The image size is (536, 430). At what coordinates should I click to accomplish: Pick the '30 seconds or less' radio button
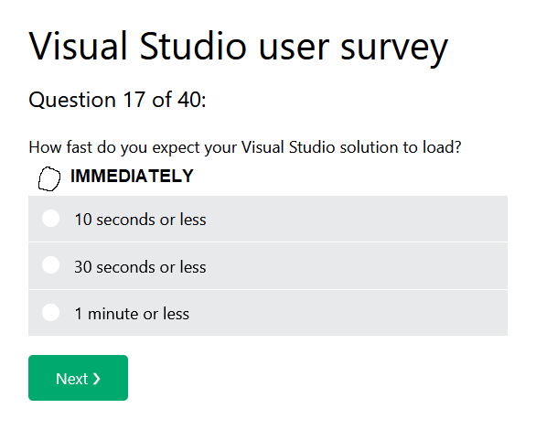pyautogui.click(x=50, y=265)
